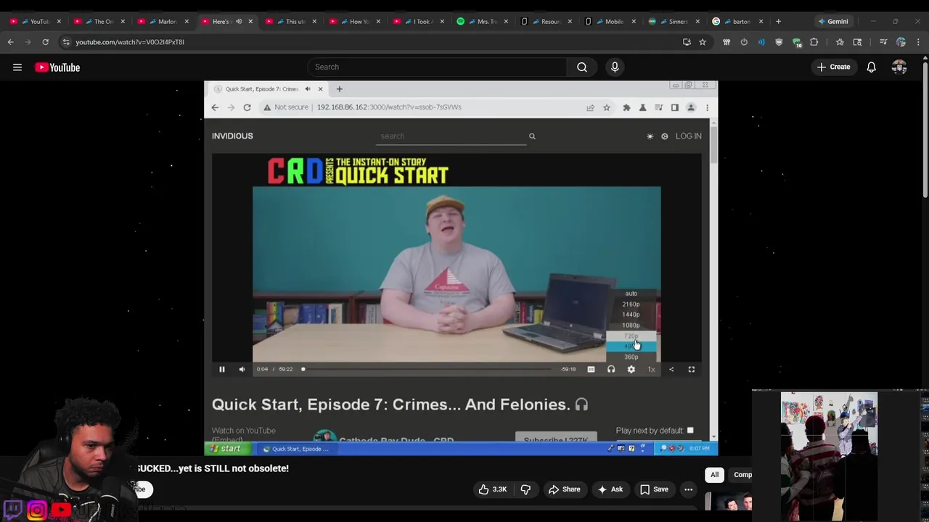Dislike the video with thumbs-down icon

(525, 489)
